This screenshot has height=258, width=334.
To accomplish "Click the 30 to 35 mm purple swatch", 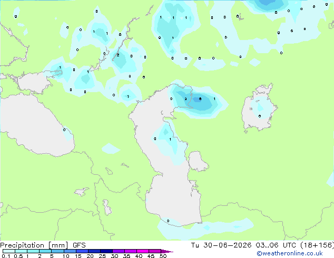I will [119, 251].
